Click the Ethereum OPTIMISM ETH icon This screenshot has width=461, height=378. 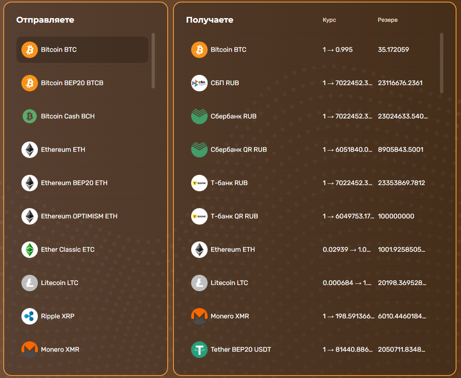[x=30, y=216]
